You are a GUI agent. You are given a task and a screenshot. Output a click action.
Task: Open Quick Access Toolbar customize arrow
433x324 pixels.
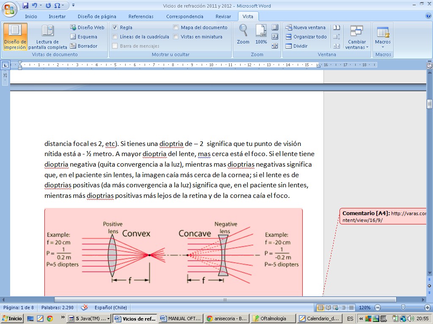73,5
